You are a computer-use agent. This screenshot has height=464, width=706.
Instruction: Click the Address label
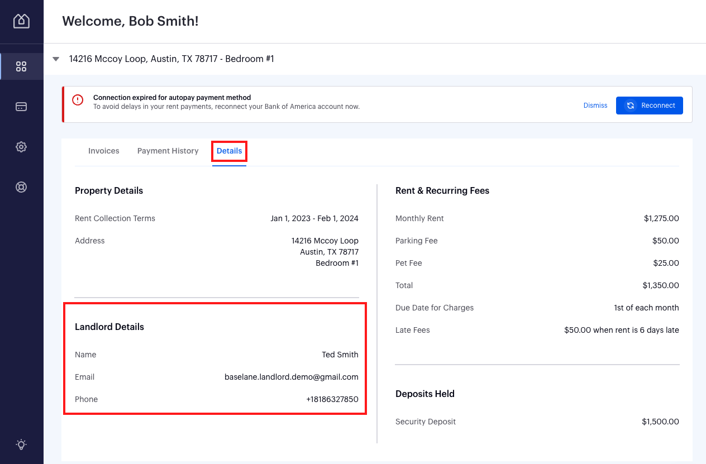click(90, 241)
